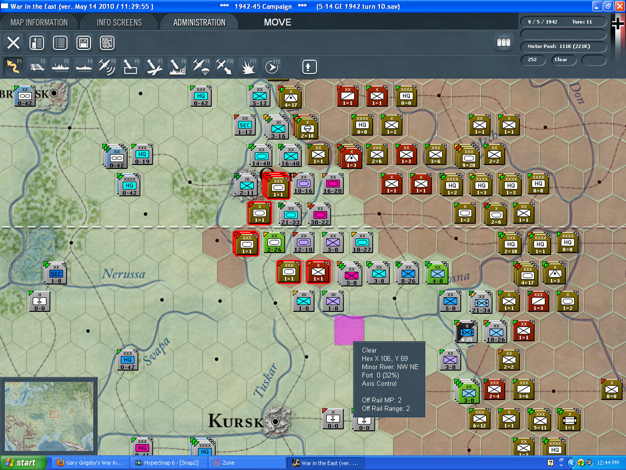Activate the F9 air transport parachute icon

[201, 67]
